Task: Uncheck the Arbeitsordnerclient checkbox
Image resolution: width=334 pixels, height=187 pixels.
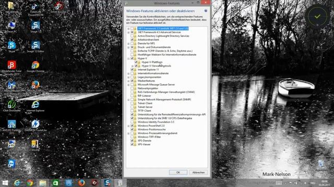Action: pos(132,39)
